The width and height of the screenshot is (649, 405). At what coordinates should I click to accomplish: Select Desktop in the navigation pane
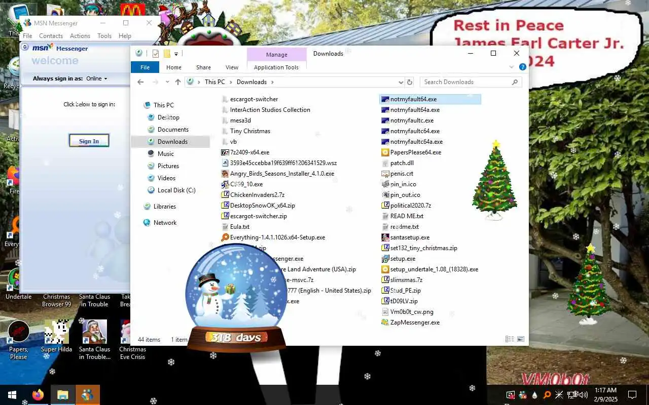pyautogui.click(x=168, y=117)
